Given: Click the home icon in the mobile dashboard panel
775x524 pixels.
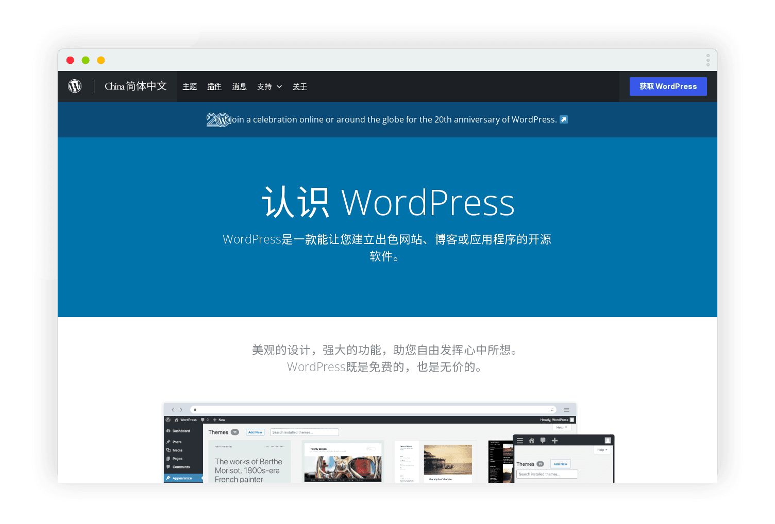Looking at the screenshot, I should point(532,441).
